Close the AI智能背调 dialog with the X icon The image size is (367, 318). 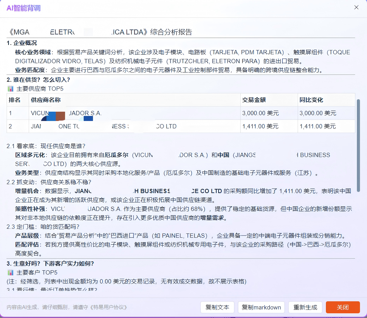click(x=356, y=7)
